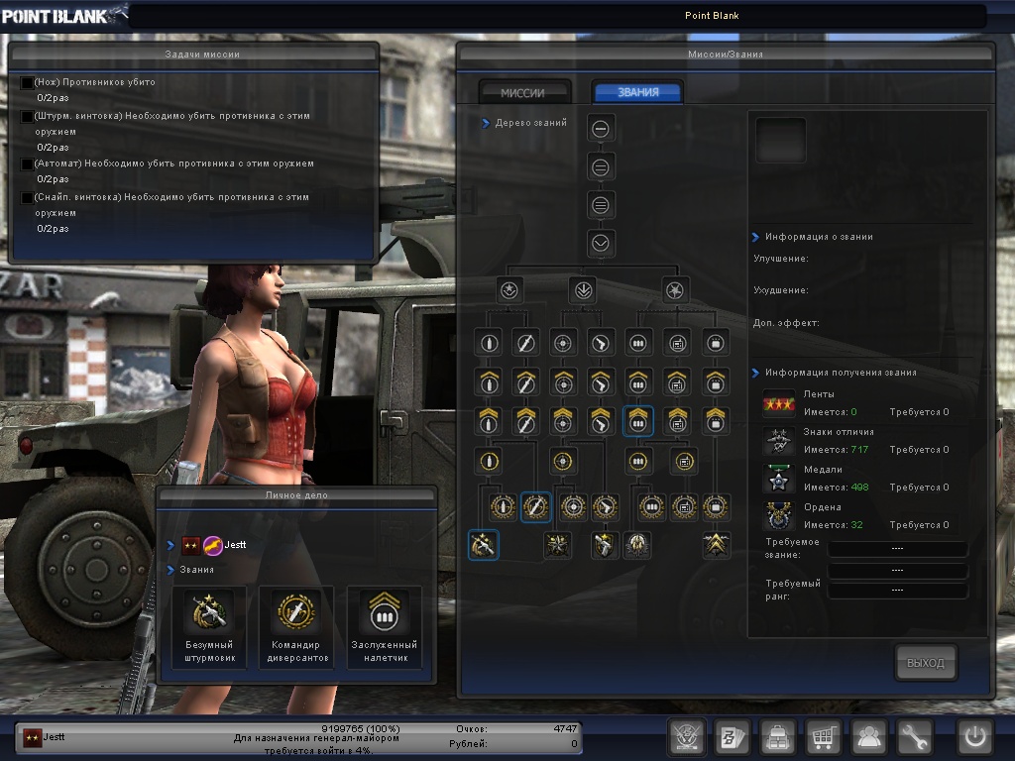Viewport: 1015px width, 761px height.
Task: Select the plain radio rank icon
Action: point(678,343)
